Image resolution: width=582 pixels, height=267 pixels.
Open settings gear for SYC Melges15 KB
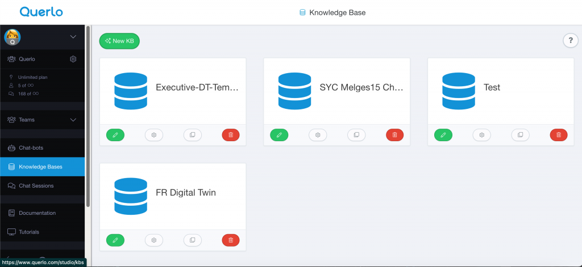[x=318, y=135]
